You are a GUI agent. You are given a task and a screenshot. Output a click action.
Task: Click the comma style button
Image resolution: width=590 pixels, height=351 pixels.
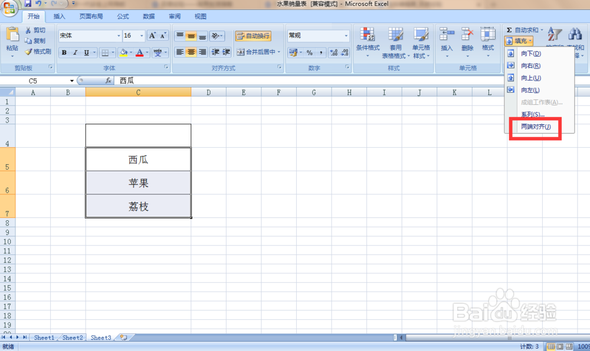click(x=320, y=52)
